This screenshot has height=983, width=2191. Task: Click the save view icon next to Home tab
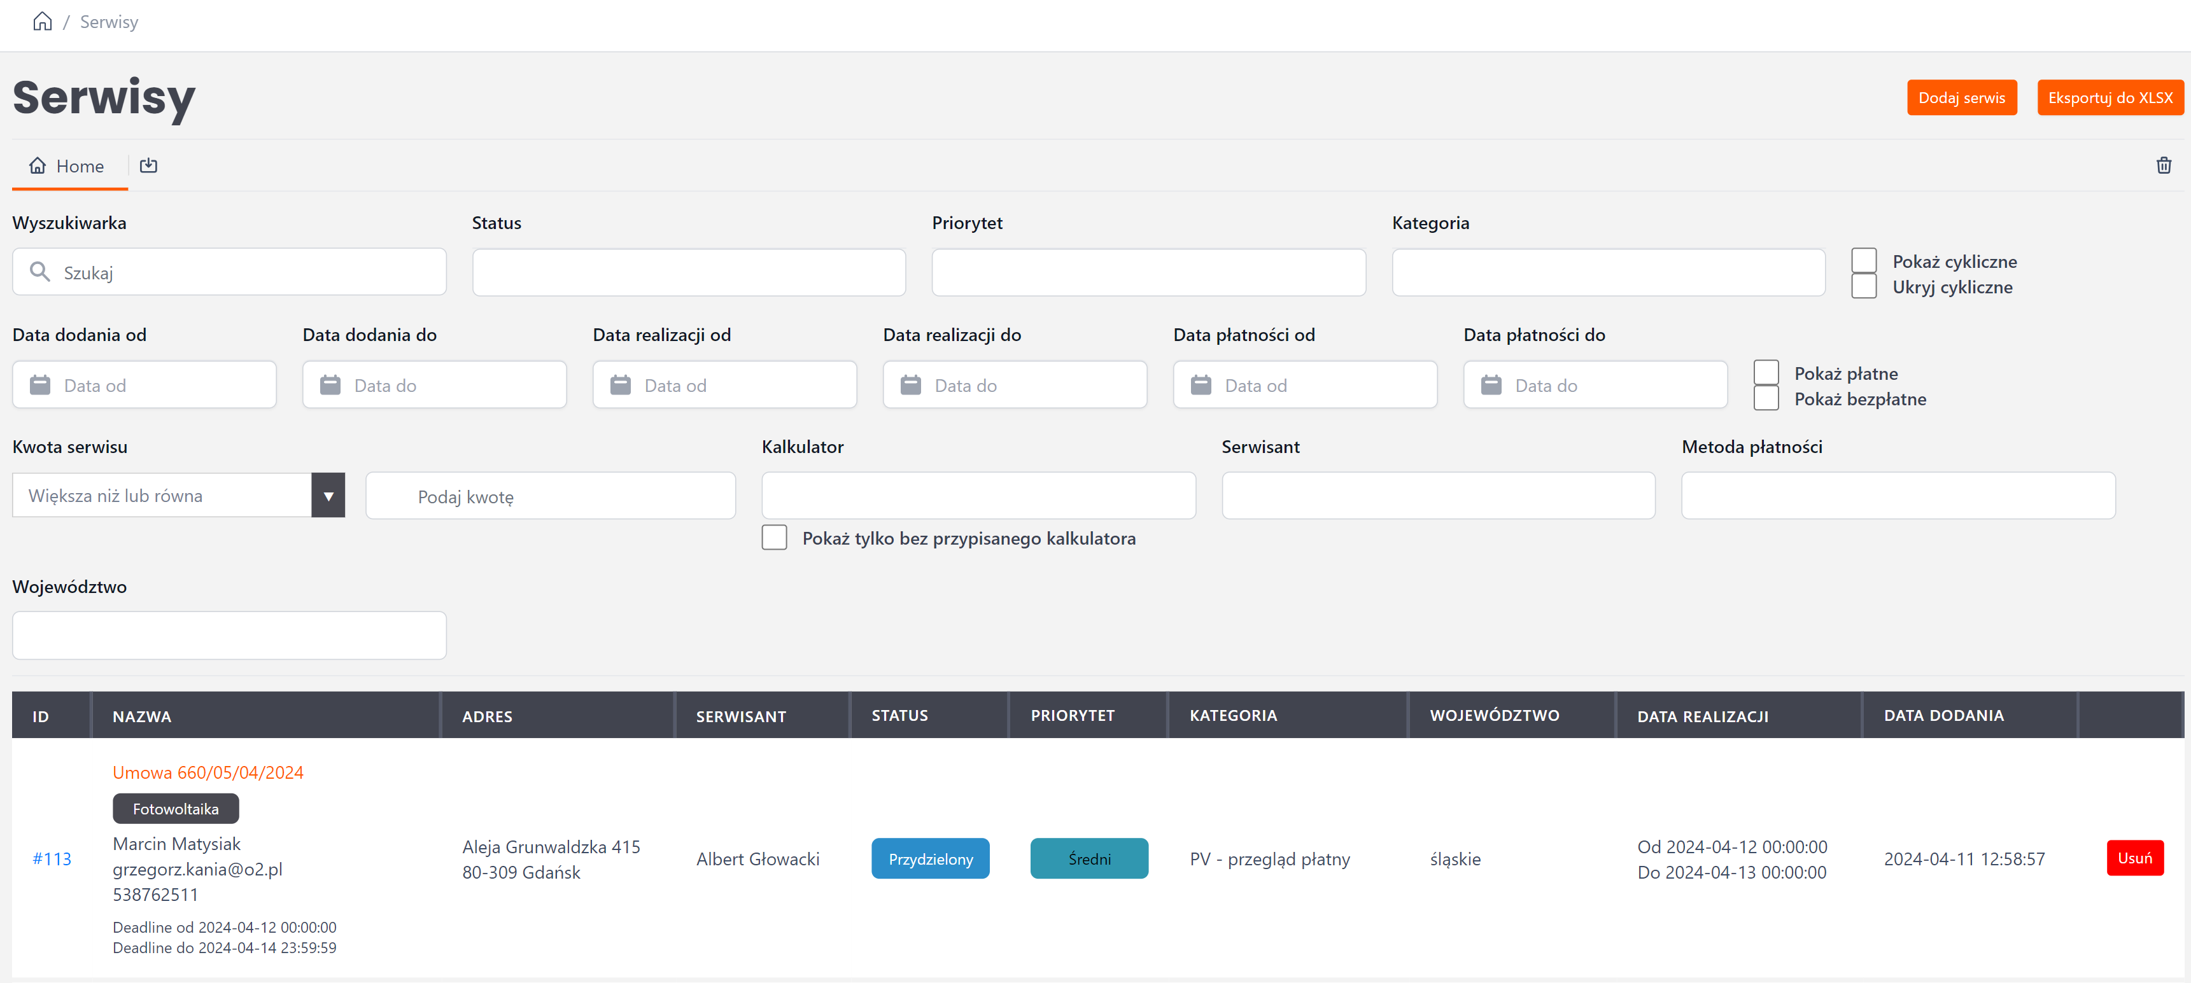click(149, 165)
